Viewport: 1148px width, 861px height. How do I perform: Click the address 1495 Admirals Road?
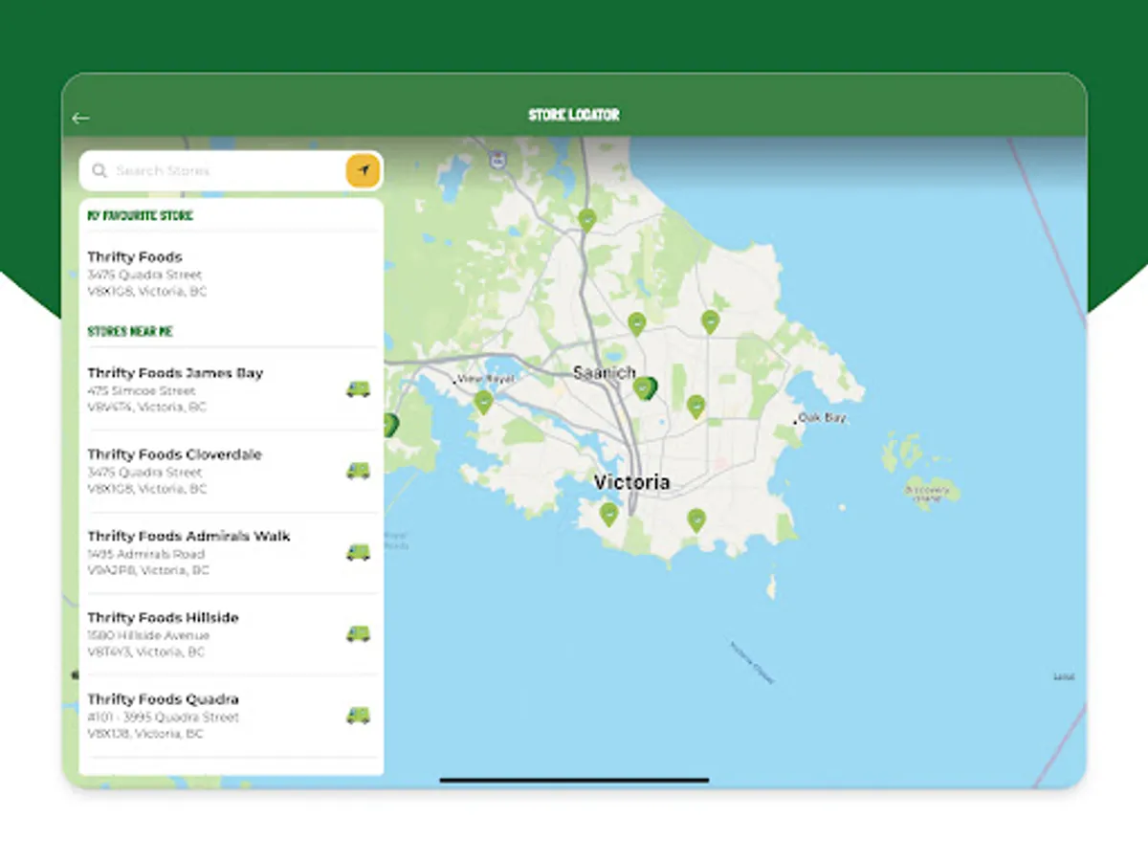(146, 554)
